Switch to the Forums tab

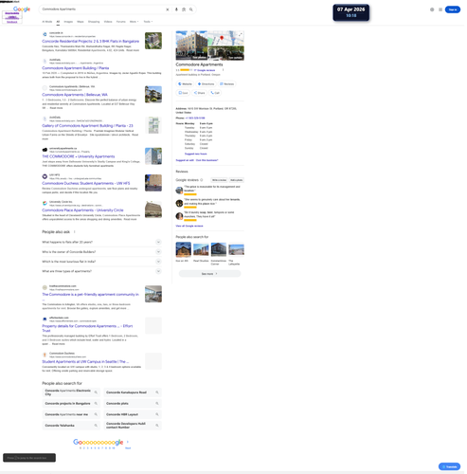pyautogui.click(x=121, y=22)
